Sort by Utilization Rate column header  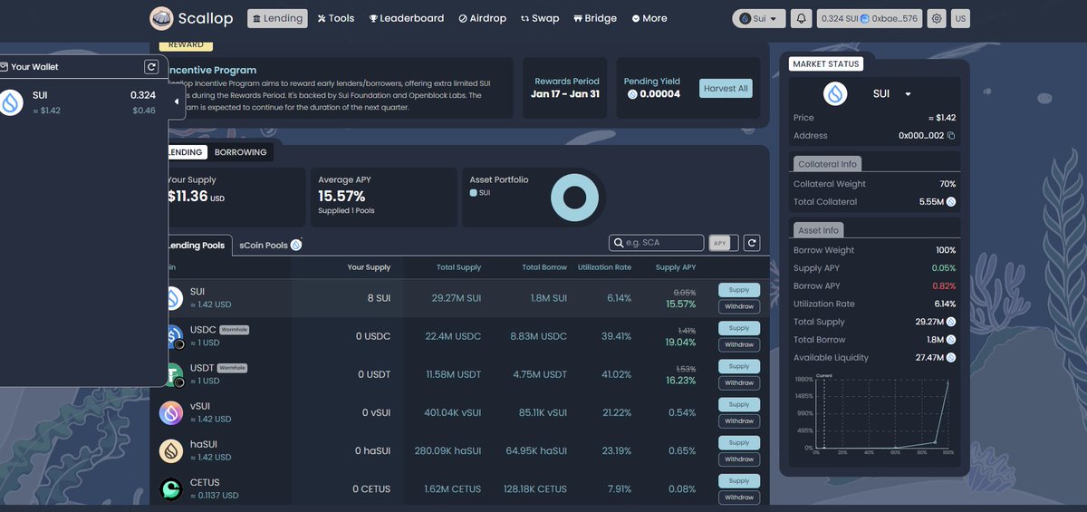(606, 267)
